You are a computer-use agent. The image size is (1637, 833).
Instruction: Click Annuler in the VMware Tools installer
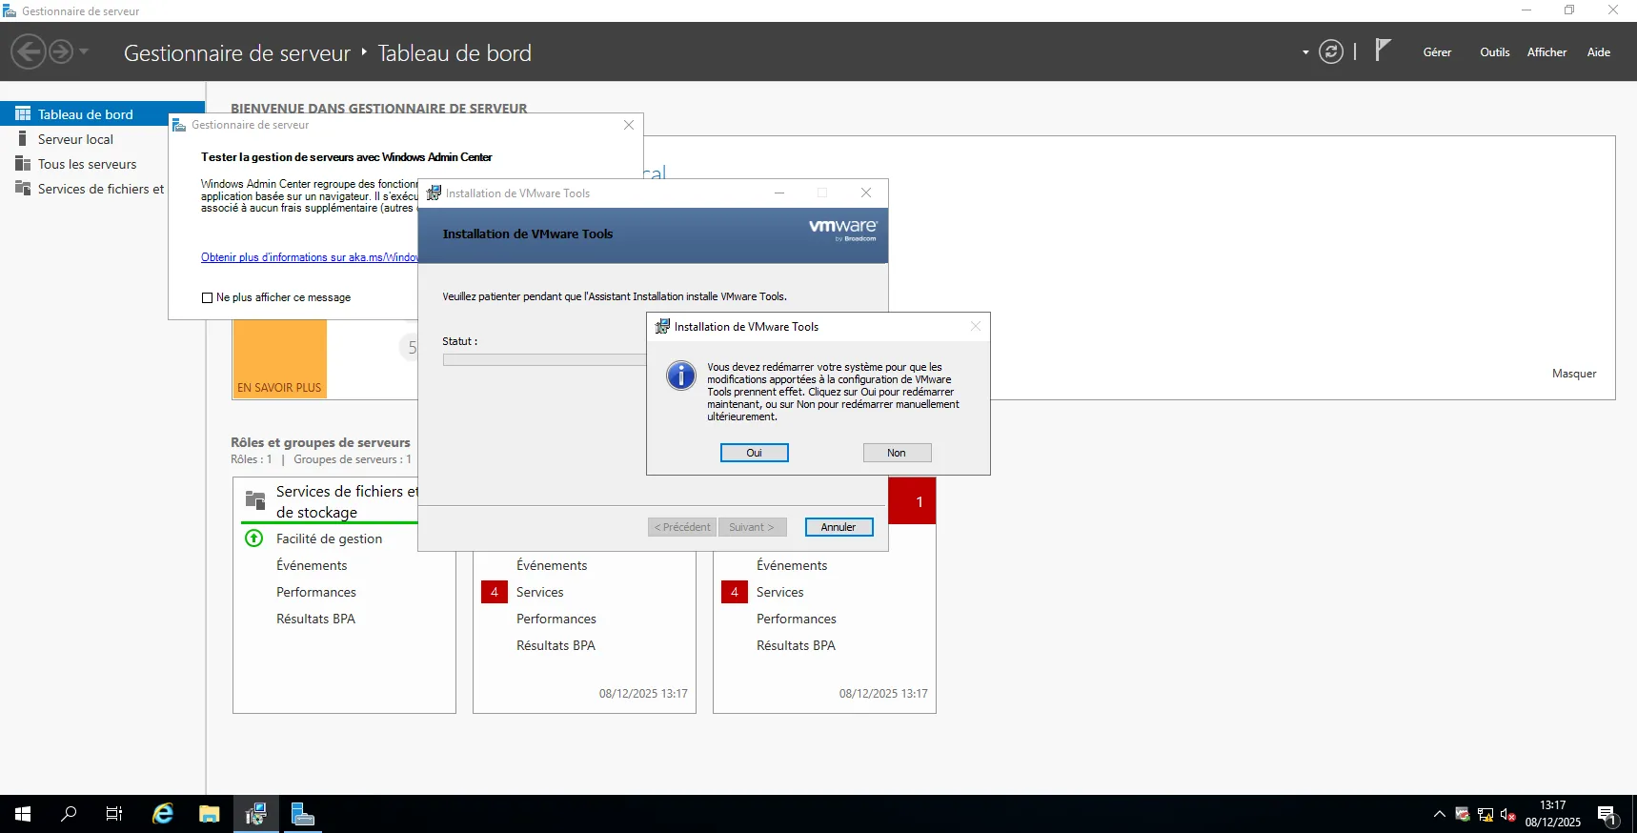tap(839, 527)
